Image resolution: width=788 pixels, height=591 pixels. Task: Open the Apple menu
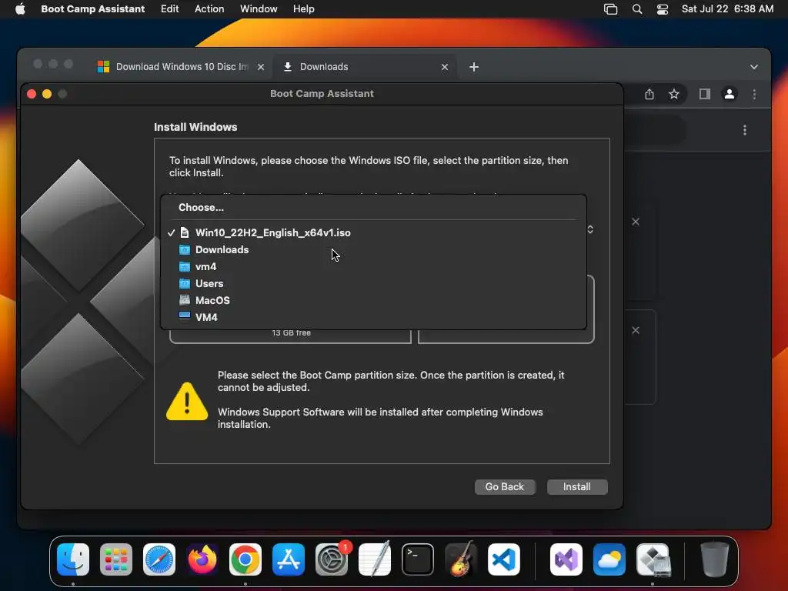pyautogui.click(x=20, y=9)
